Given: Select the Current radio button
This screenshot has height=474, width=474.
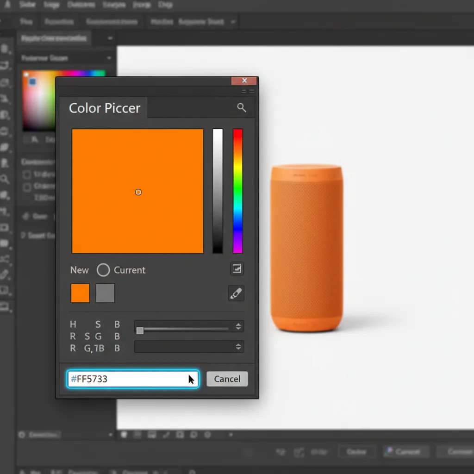Looking at the screenshot, I should (x=103, y=270).
